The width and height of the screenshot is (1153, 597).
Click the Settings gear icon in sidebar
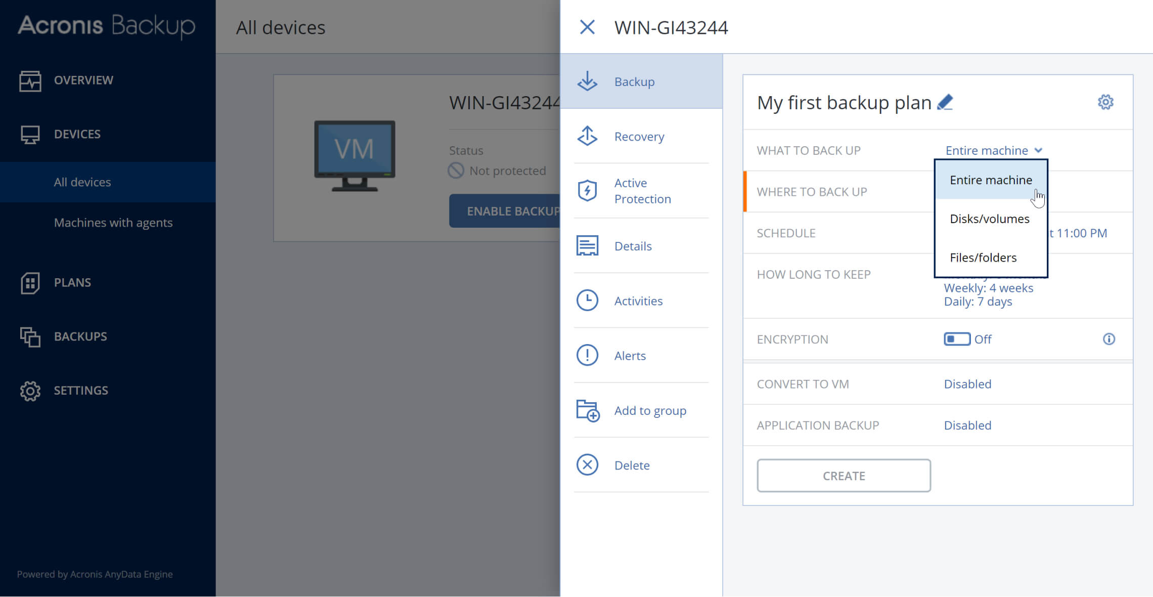30,391
